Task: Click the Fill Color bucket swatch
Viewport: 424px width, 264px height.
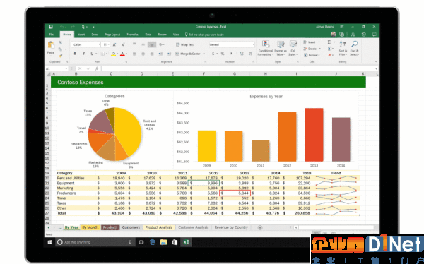Action: click(113, 54)
